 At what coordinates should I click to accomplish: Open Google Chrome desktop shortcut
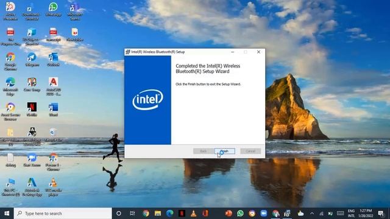click(x=10, y=61)
